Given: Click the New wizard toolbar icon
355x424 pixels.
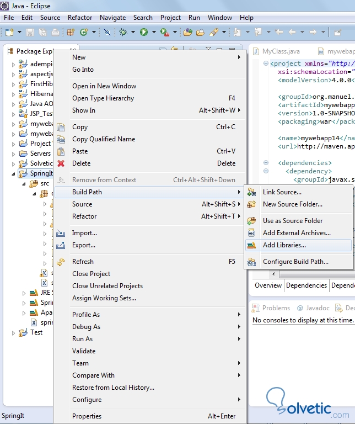Looking at the screenshot, I should pyautogui.click(x=10, y=33).
